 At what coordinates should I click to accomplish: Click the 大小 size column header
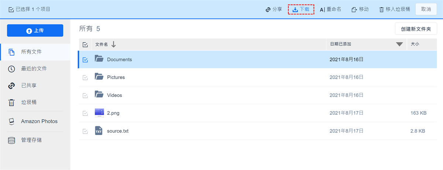(x=415, y=44)
